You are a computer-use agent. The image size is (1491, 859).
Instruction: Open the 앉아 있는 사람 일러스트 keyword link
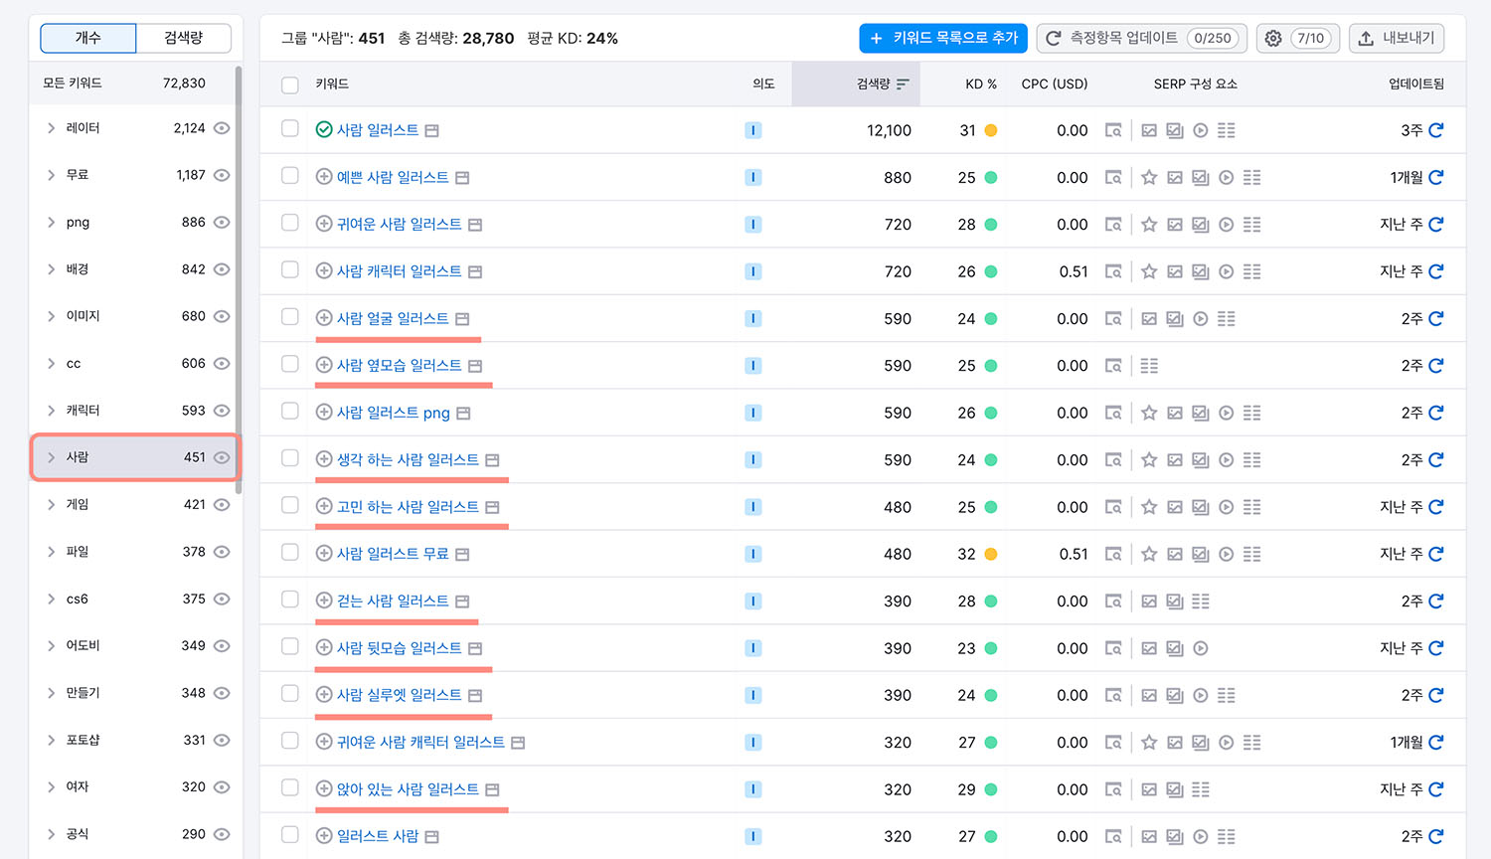[408, 789]
